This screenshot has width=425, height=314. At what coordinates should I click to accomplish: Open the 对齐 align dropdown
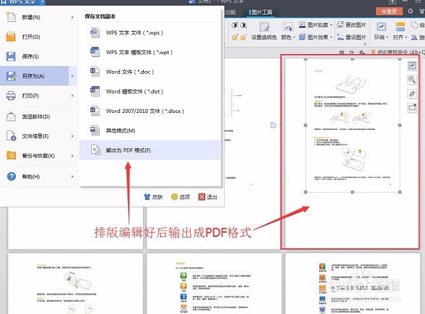tap(400, 31)
